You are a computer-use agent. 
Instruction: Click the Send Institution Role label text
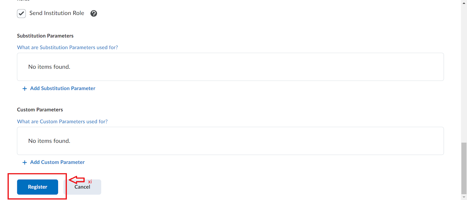(x=57, y=13)
